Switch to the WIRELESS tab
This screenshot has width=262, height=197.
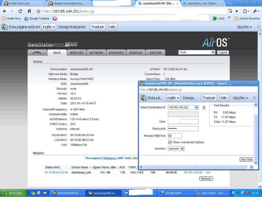(x=76, y=53)
